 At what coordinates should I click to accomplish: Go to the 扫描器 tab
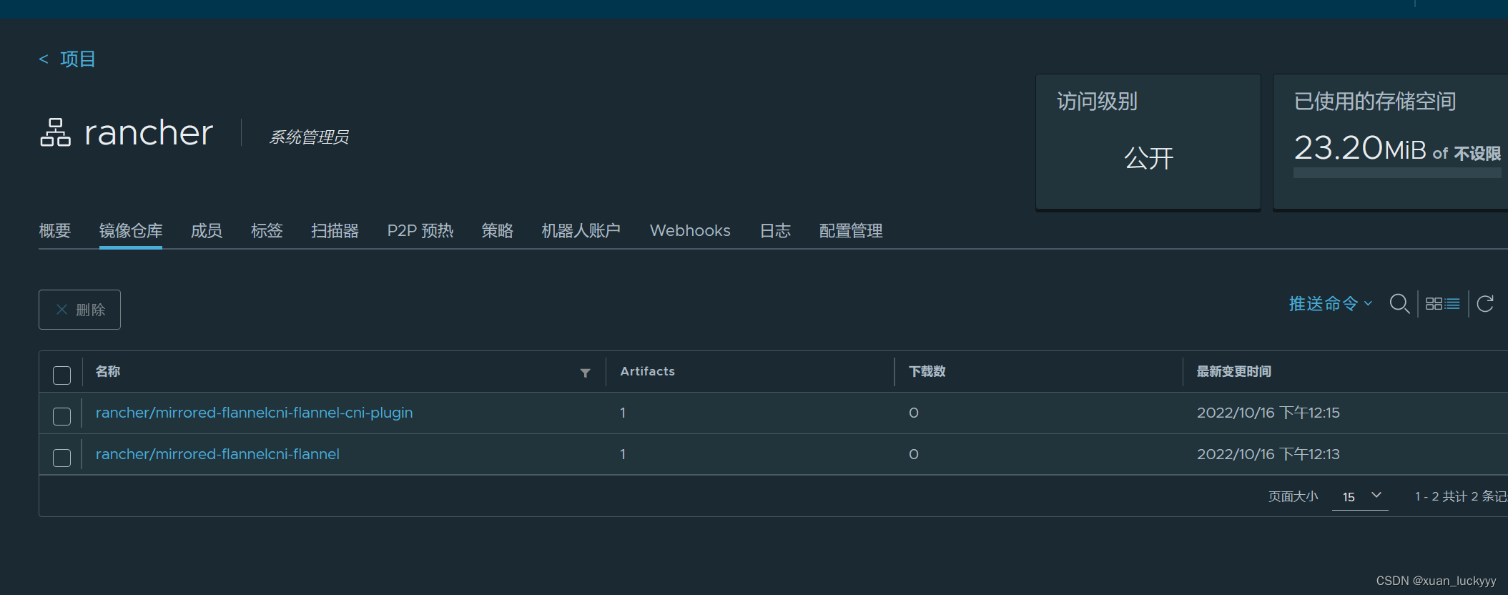[335, 231]
